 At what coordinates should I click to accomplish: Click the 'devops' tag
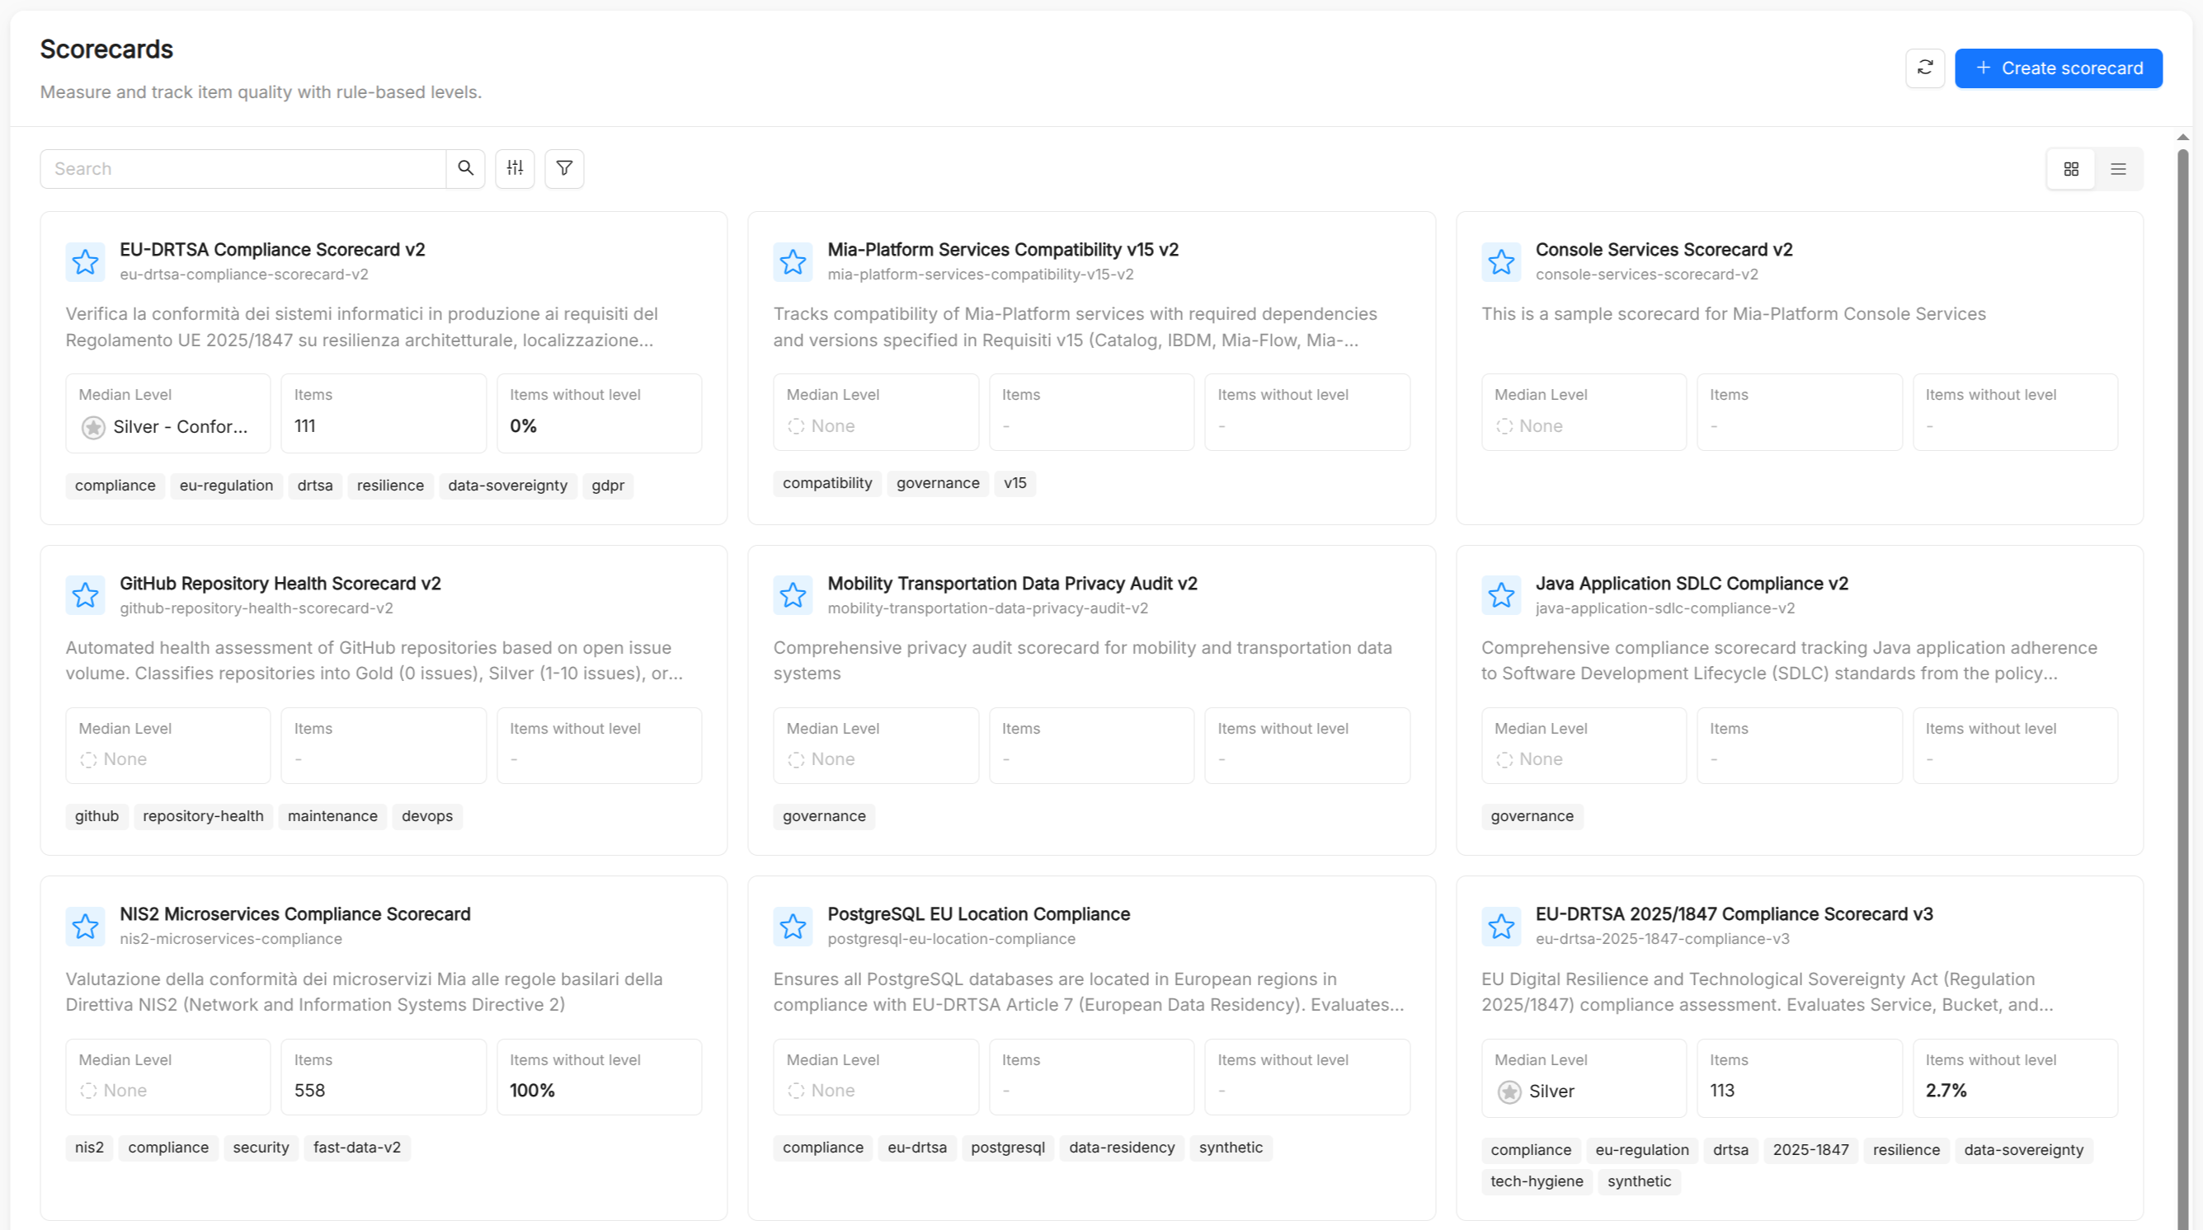coord(426,816)
